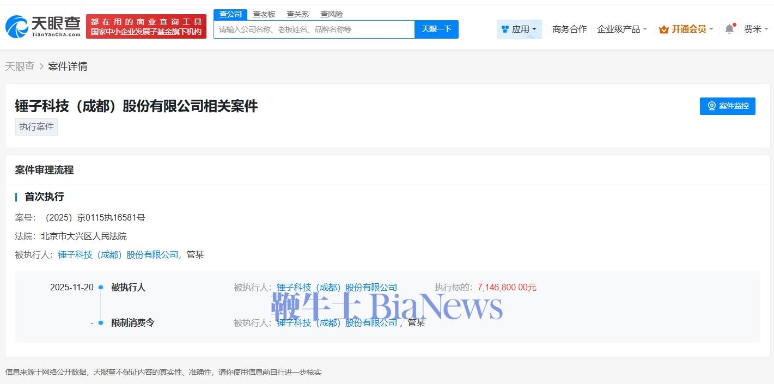Click the 案件监控 target icon
Screen dimensions: 774x384
[711, 106]
